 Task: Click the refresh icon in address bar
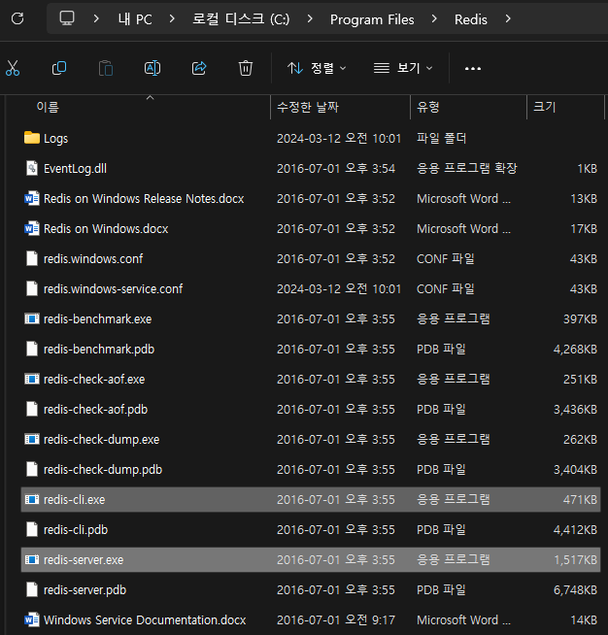[17, 18]
